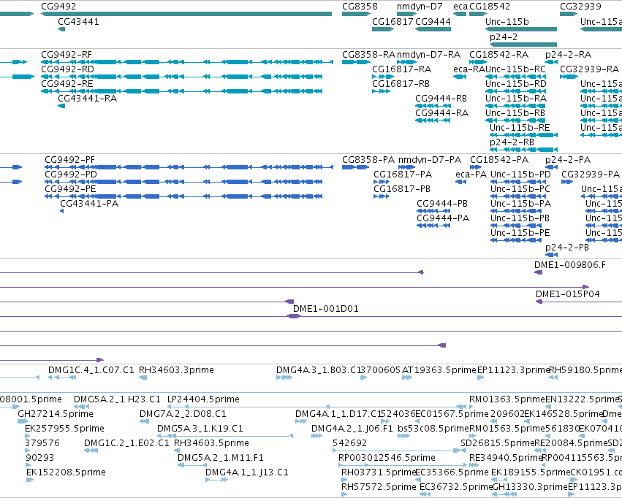
Task: Select the CG9492-RD transcript label
Action: coord(67,69)
